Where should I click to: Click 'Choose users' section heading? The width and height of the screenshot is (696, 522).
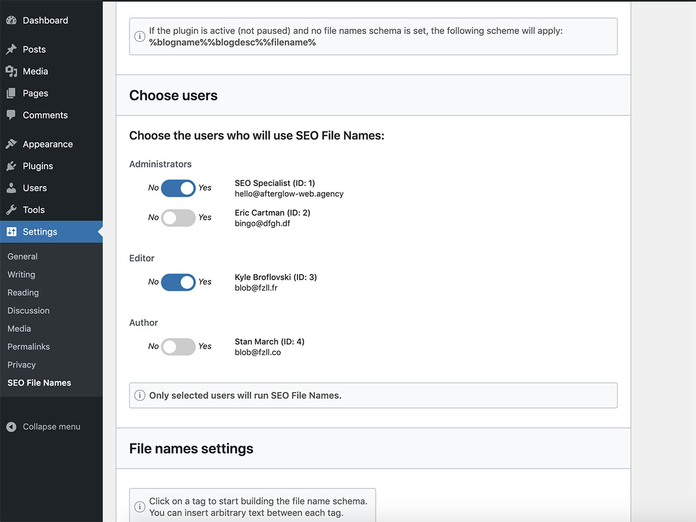(173, 95)
